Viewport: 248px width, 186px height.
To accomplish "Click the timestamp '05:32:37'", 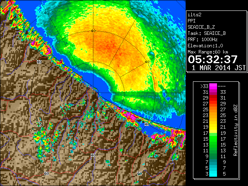I will pos(213,59).
